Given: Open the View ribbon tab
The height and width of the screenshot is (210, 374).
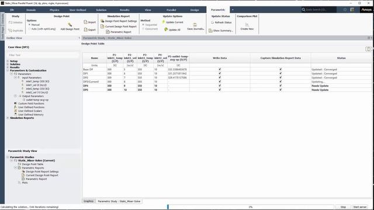Looking at the screenshot, I should click(x=148, y=10).
